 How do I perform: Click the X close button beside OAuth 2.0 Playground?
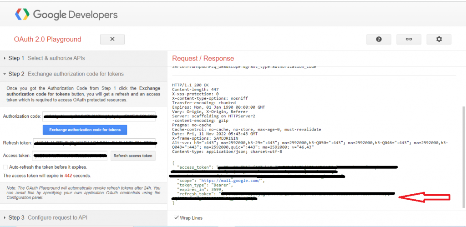[x=112, y=39]
